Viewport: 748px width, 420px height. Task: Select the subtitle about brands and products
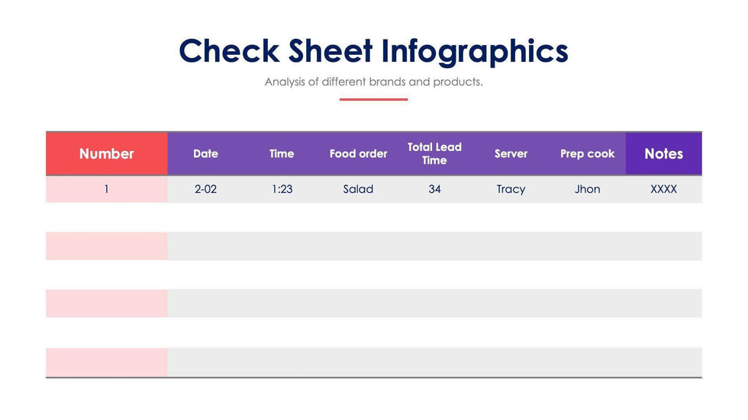point(373,82)
